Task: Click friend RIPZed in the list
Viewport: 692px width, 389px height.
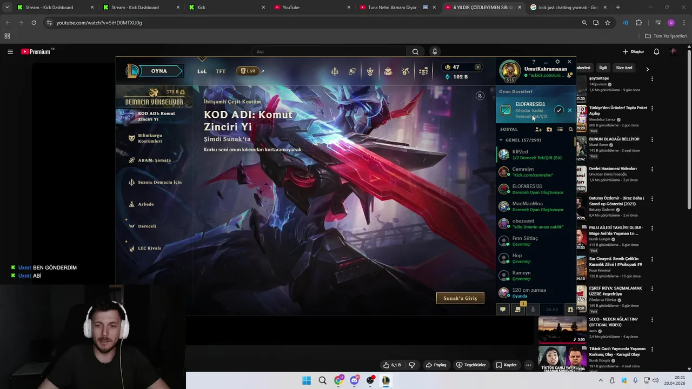Action: [x=535, y=155]
